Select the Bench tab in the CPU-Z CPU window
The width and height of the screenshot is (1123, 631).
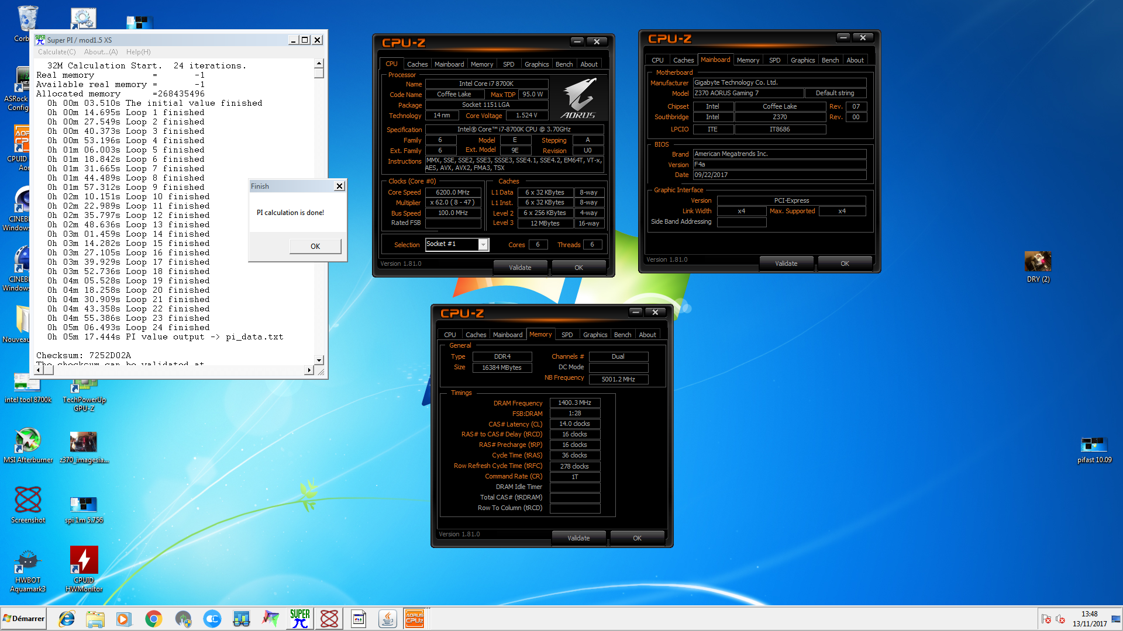coord(564,64)
